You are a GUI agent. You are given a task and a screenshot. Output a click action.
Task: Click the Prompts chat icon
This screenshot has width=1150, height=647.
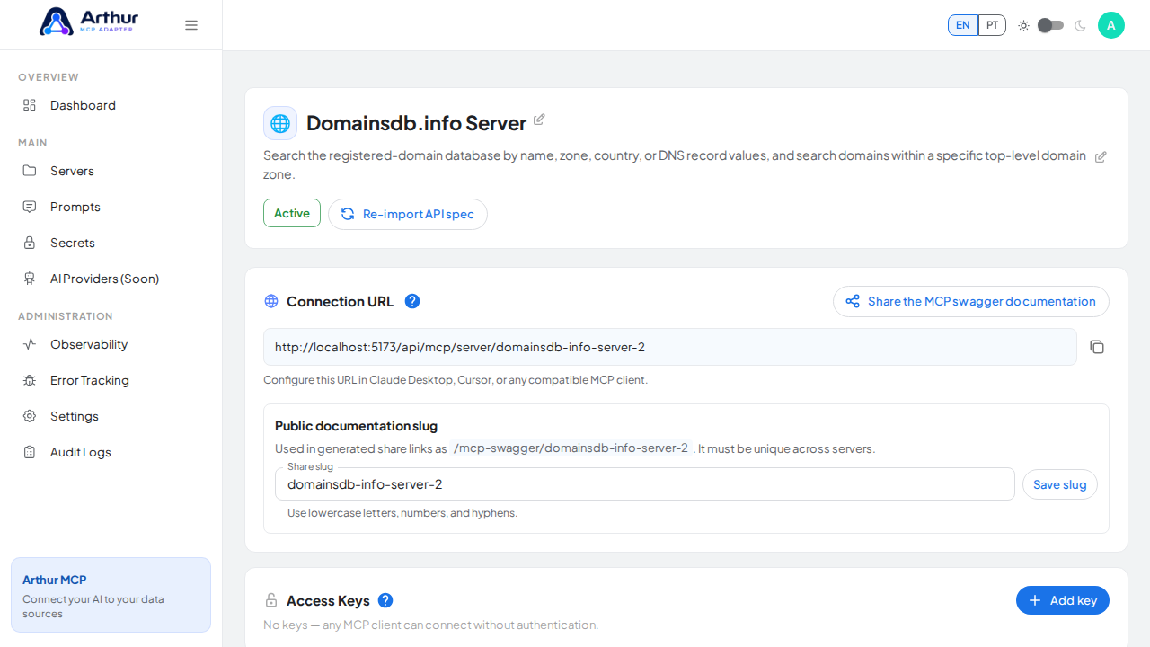[30, 207]
